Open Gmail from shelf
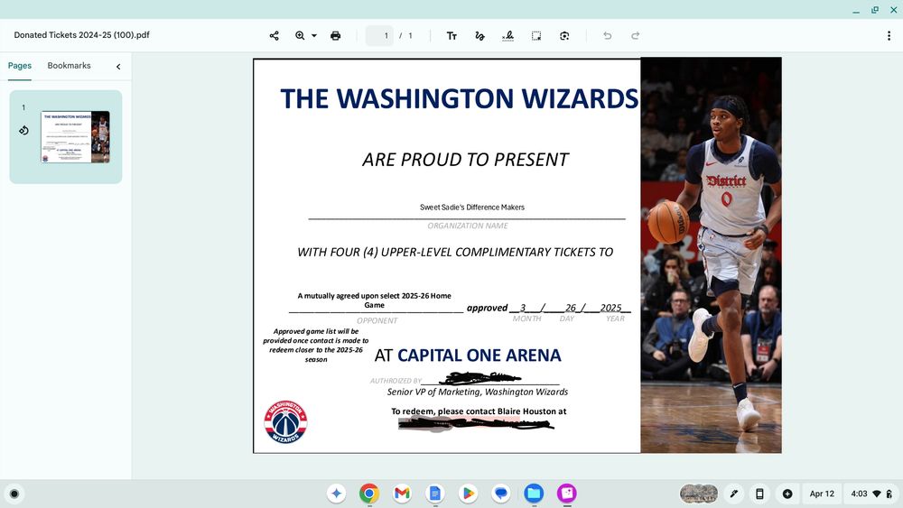903x508 pixels. click(x=402, y=493)
